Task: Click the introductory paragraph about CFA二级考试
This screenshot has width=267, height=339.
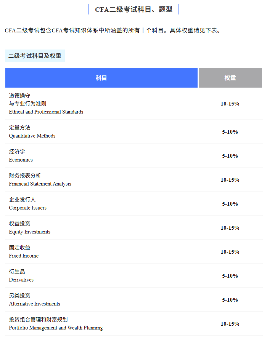Action: point(113,30)
